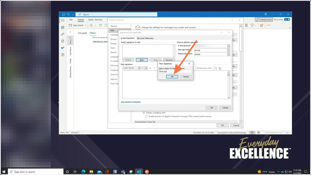This screenshot has width=311, height=175.
Task: Click the Windows Start button
Action: [4, 172]
